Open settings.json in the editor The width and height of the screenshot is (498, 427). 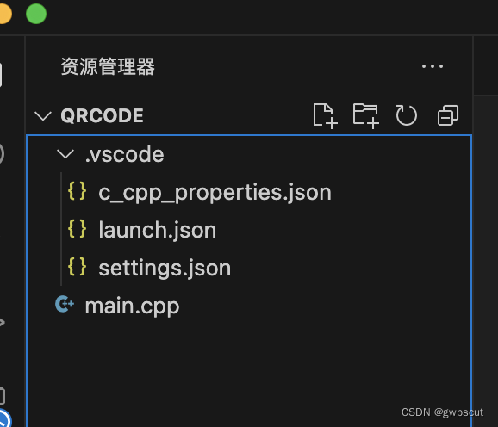(249, 268)
